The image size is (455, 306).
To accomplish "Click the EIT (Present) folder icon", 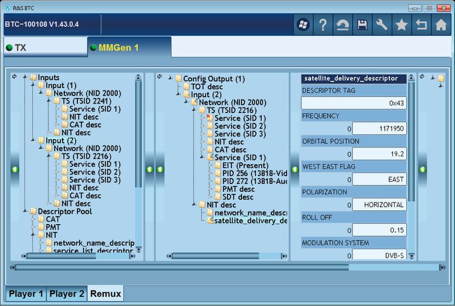I will pos(218,166).
